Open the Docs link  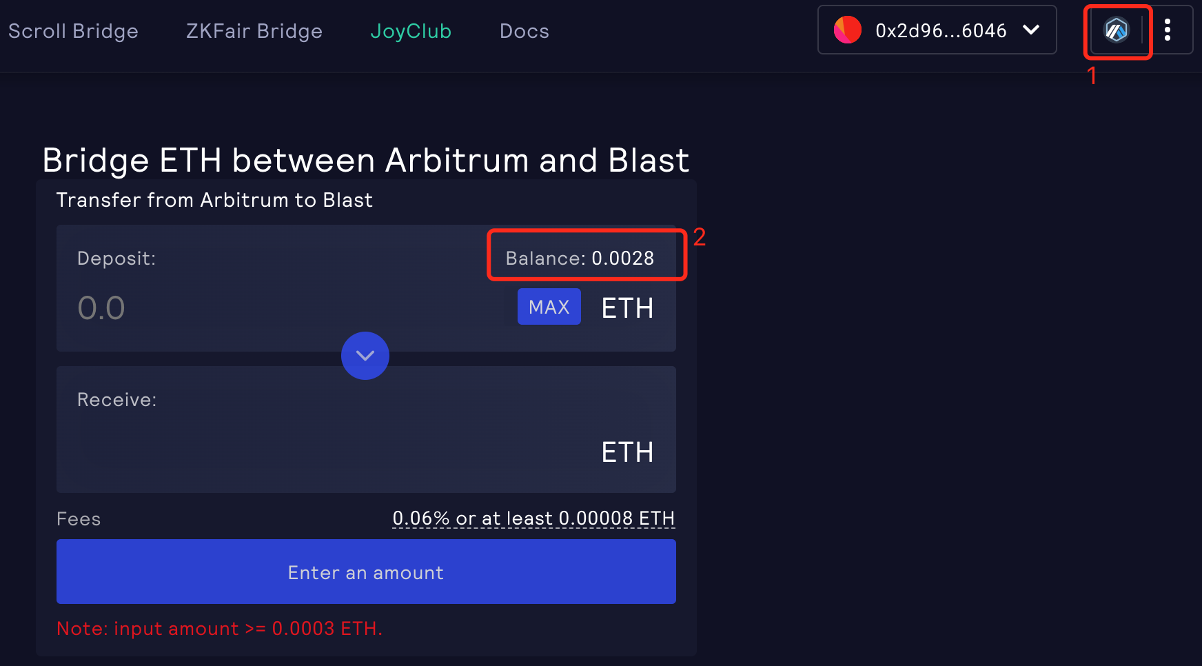pos(524,31)
